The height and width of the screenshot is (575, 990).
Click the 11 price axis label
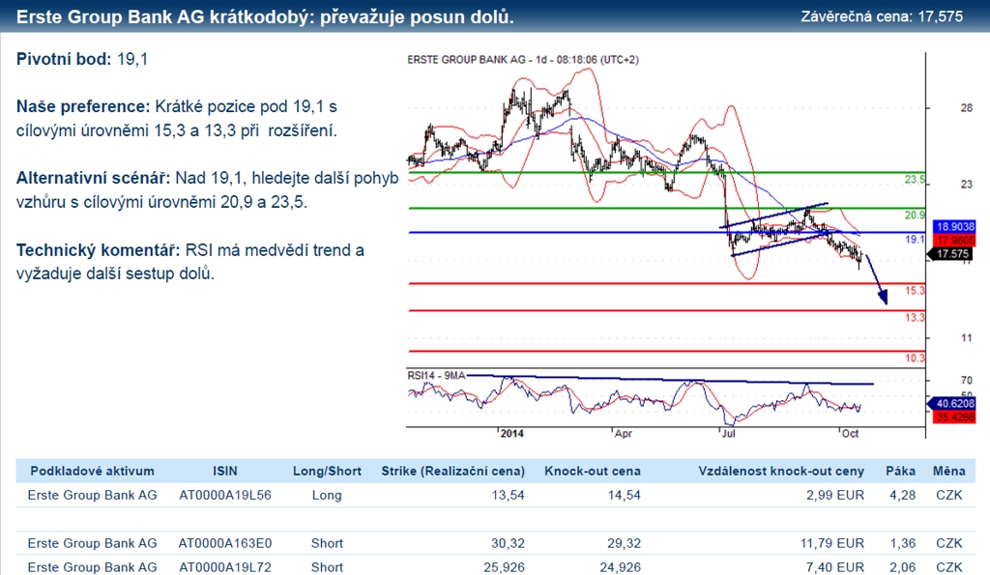[x=967, y=338]
